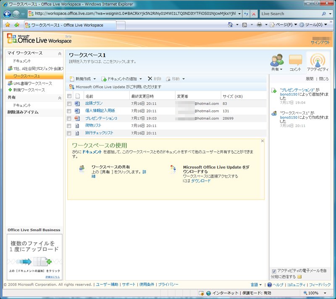Screen dimensions: 336x299
Task: Click the workspace description placeholder text
Action: (x=102, y=62)
